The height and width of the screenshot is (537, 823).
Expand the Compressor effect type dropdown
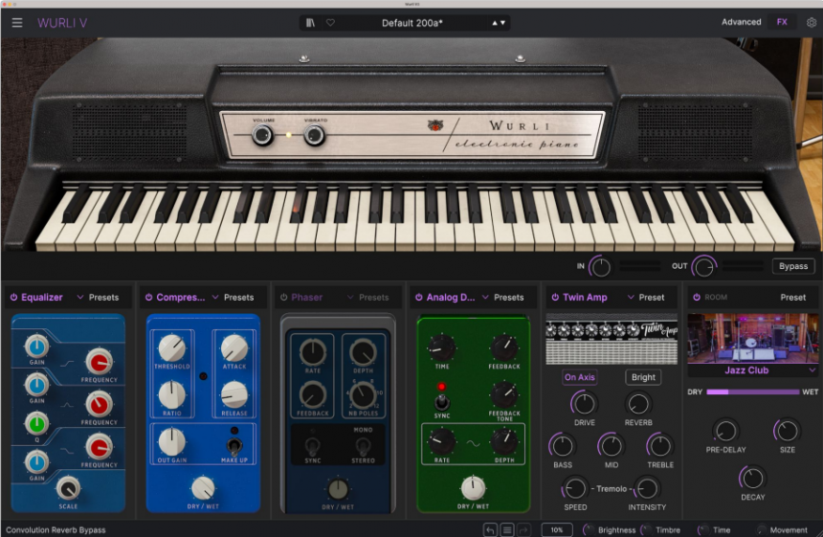[x=215, y=297]
